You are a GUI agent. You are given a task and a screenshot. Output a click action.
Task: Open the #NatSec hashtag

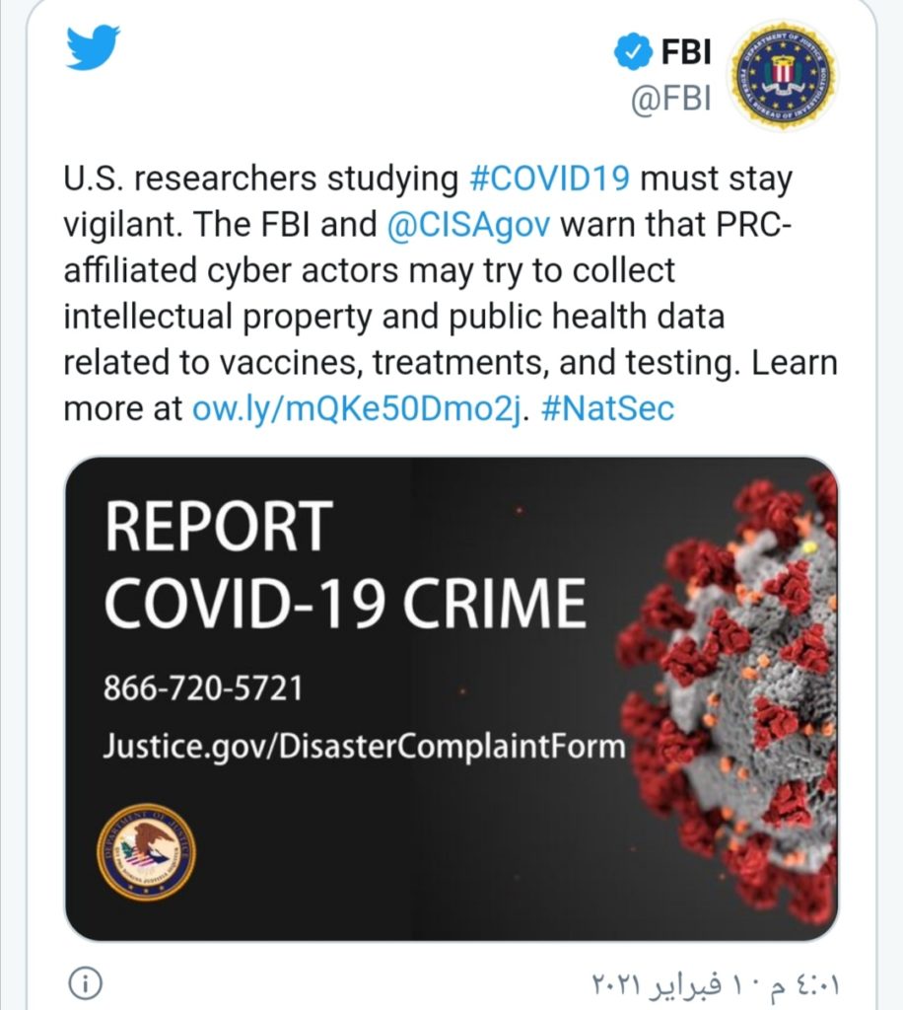(x=607, y=408)
